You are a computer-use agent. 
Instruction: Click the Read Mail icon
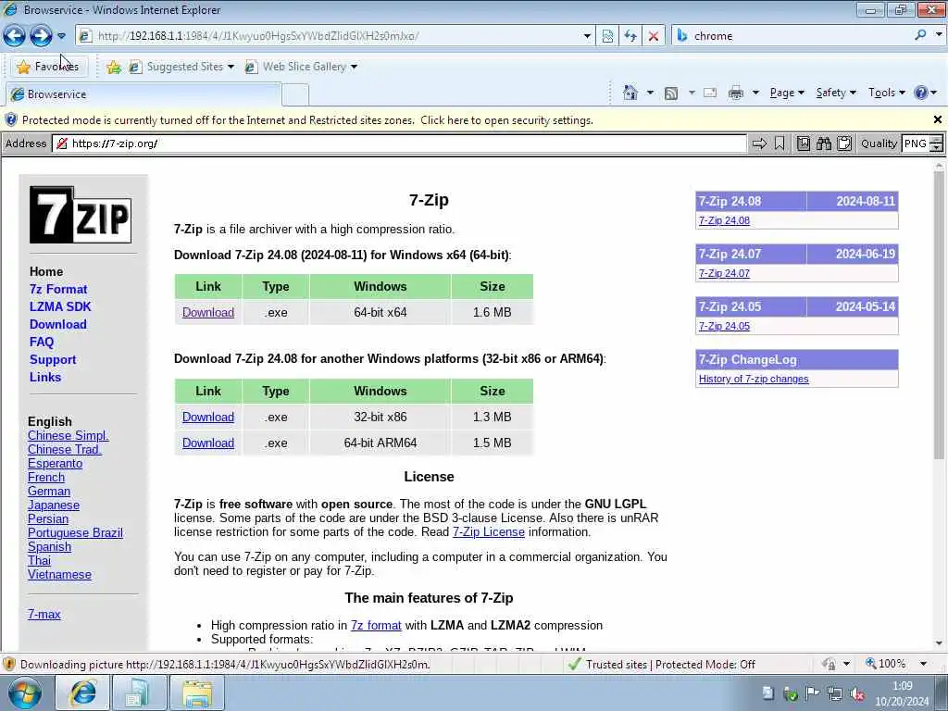tap(710, 94)
